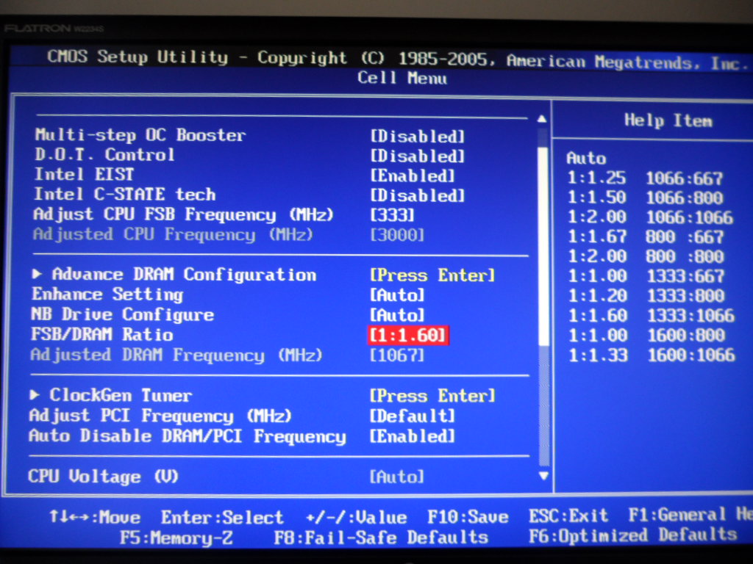Click ratio 1:1.60 1333:1066 in help
The height and width of the screenshot is (564, 753).
pos(652,316)
